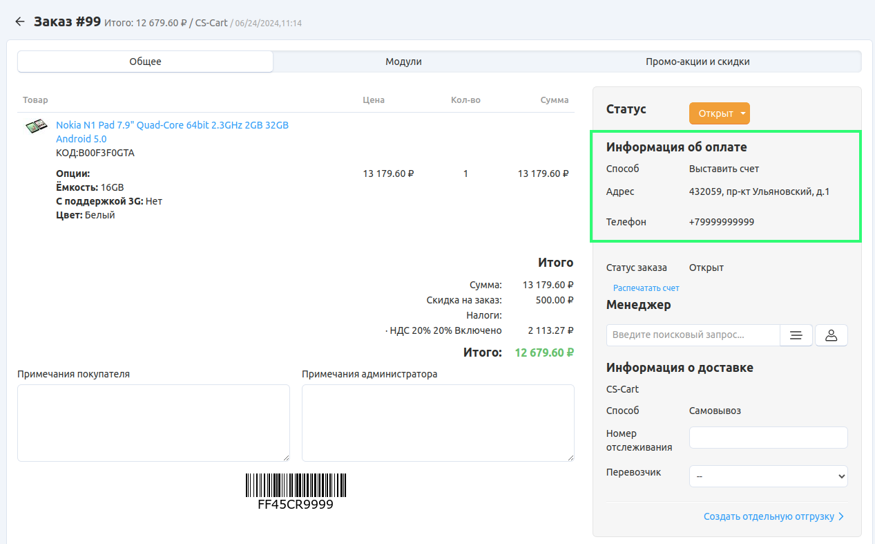The image size is (875, 544).
Task: Click the Распечатать счет link
Action: (646, 288)
